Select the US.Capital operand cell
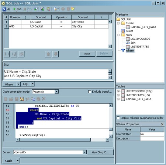 (41, 26)
